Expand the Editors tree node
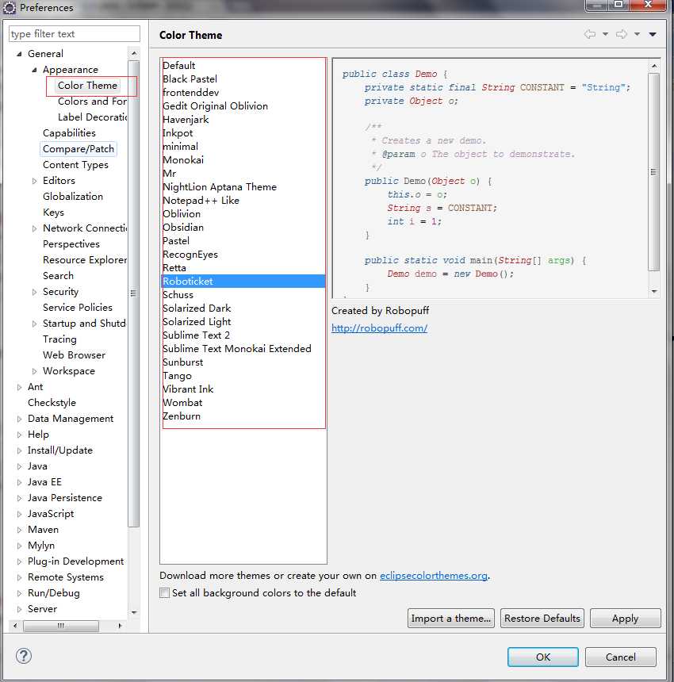 coord(34,181)
